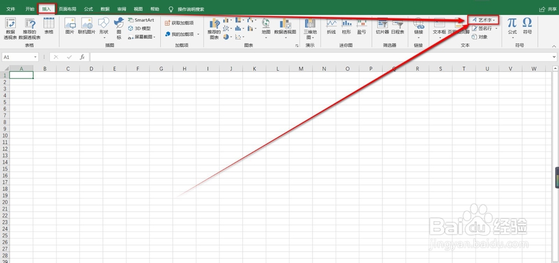The image size is (559, 263).
Task: Open the Screenshot (屏幕截图) dropdown
Action: 141,37
